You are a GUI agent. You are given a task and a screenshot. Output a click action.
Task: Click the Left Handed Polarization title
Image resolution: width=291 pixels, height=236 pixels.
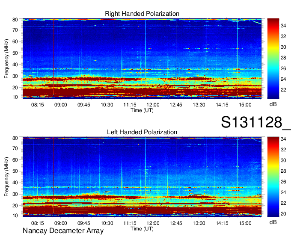click(142, 132)
